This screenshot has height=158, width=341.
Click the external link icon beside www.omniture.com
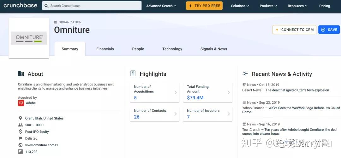tap(57, 145)
